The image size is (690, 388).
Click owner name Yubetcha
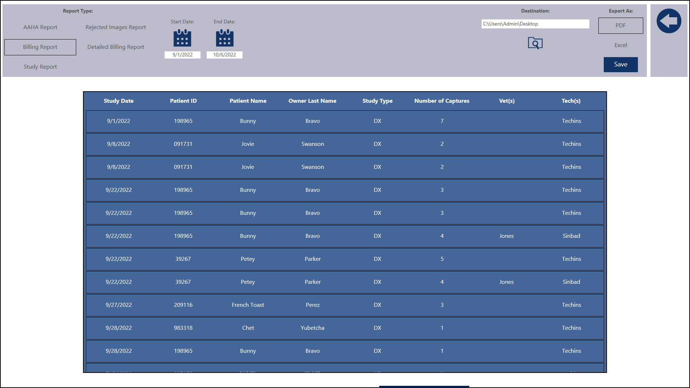pyautogui.click(x=313, y=328)
